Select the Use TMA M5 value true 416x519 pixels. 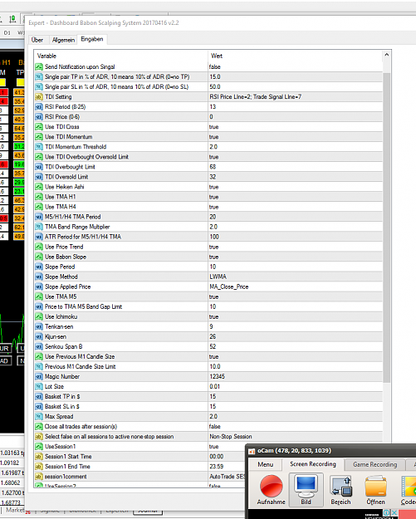[213, 297]
